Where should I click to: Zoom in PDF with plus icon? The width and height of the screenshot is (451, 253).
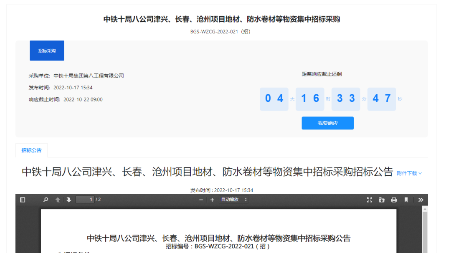click(212, 200)
